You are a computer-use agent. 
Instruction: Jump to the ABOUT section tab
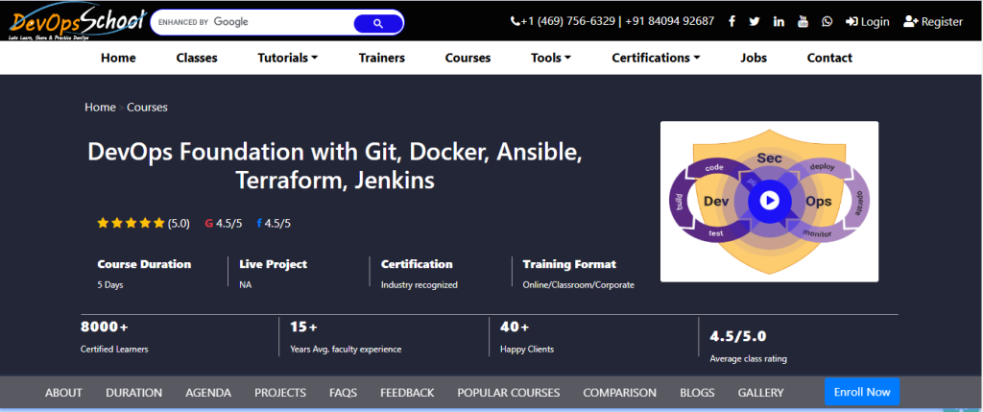(64, 393)
